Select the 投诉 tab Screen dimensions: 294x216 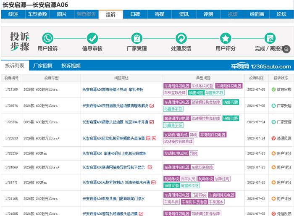[110, 14]
